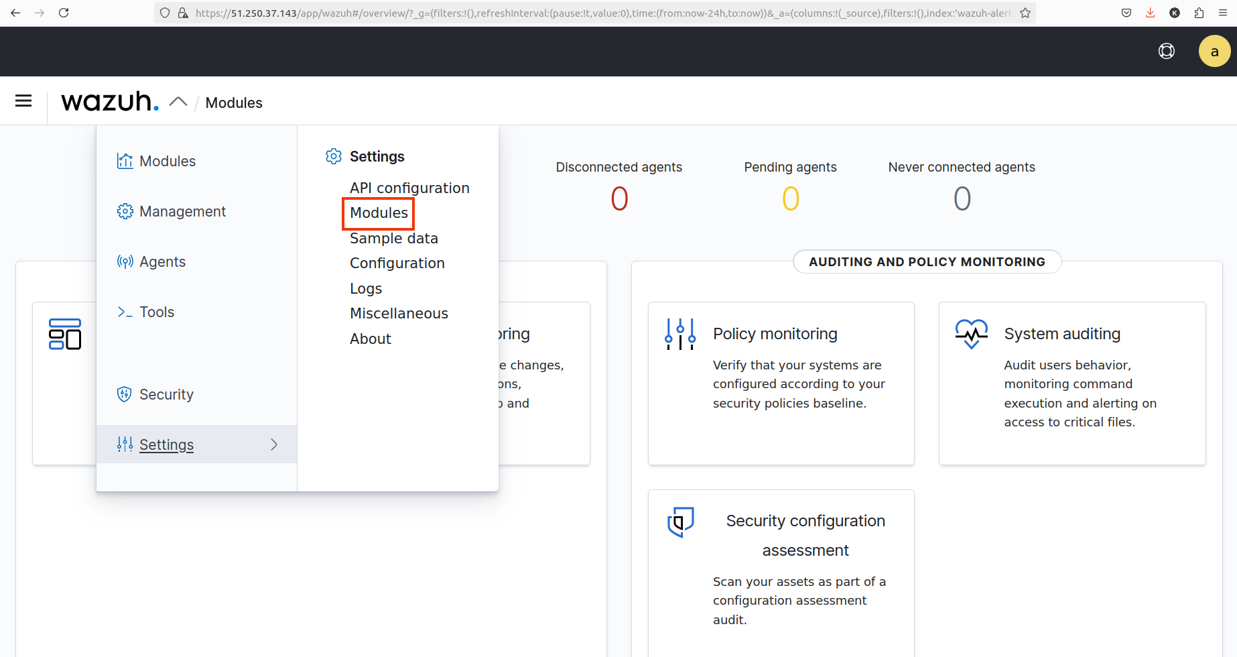Click Auditing and Policy Monitoring heading

point(927,261)
